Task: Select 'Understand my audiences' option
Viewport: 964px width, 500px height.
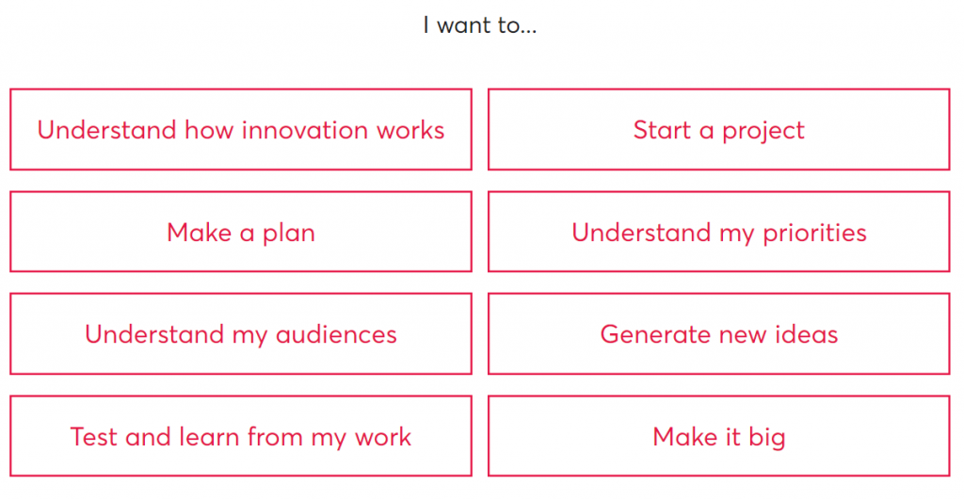Action: click(241, 333)
